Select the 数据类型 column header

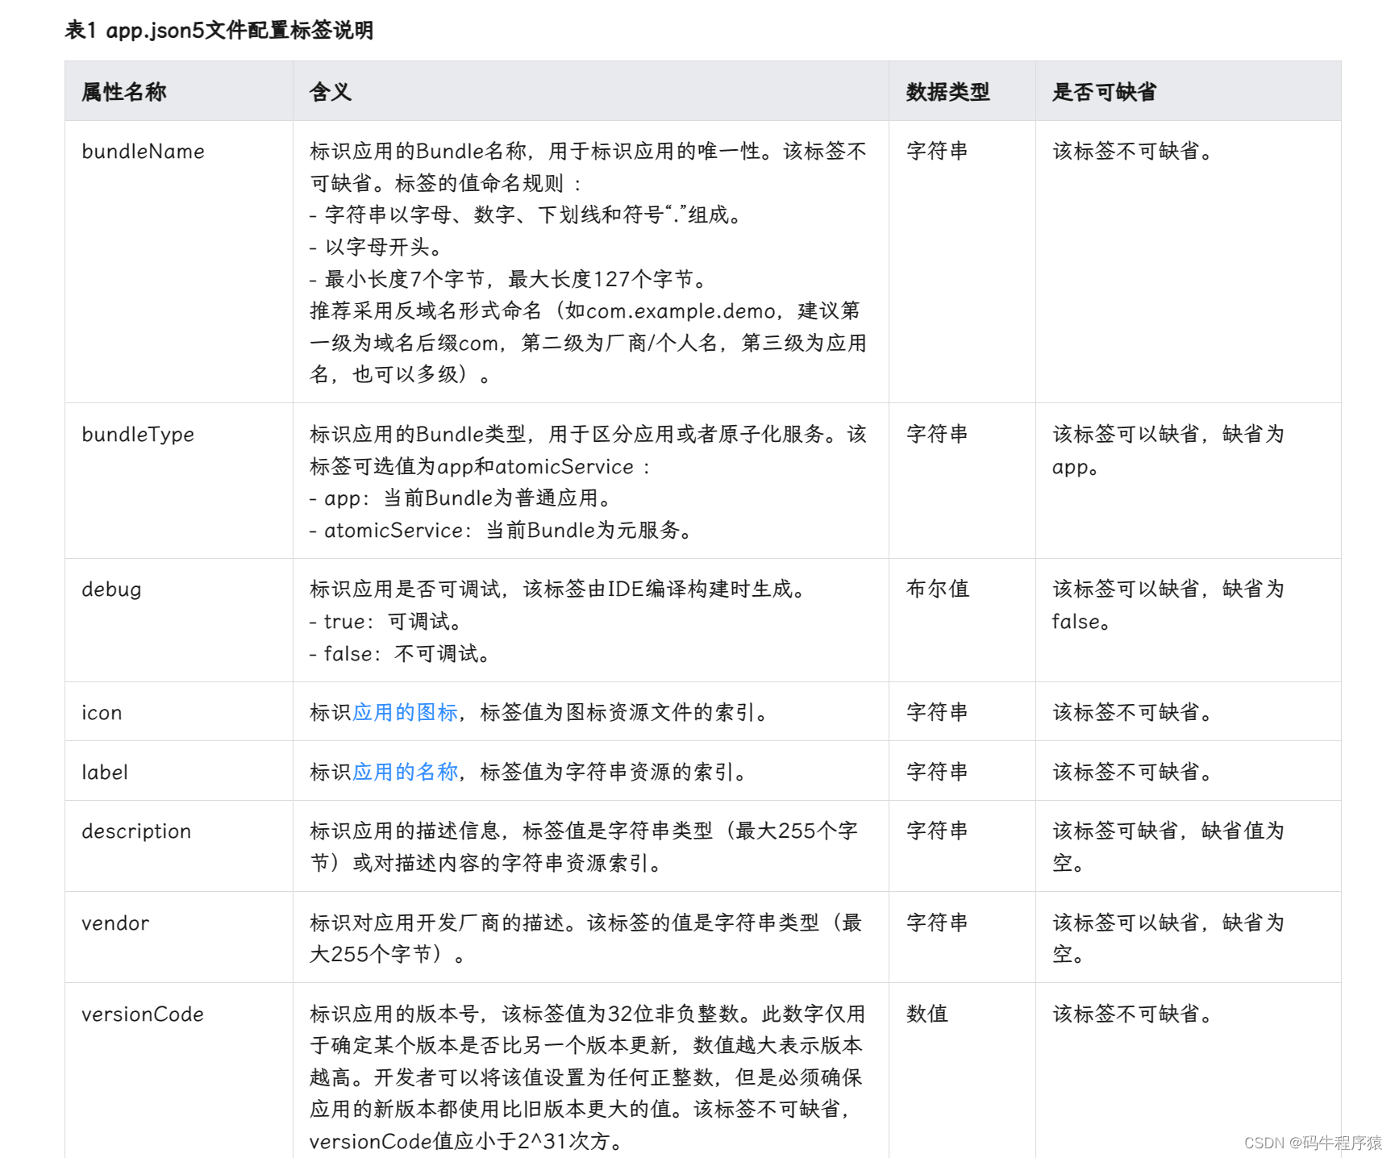947,92
